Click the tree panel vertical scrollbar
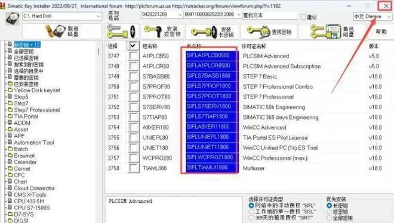 point(98,52)
